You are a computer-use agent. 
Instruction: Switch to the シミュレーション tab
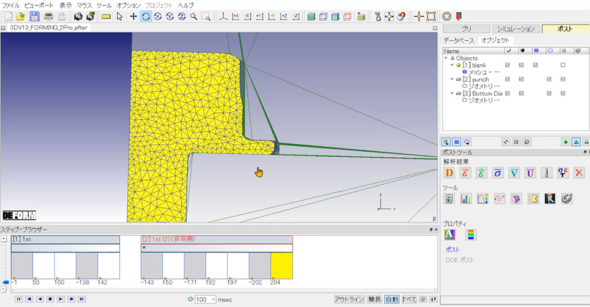coord(516,29)
